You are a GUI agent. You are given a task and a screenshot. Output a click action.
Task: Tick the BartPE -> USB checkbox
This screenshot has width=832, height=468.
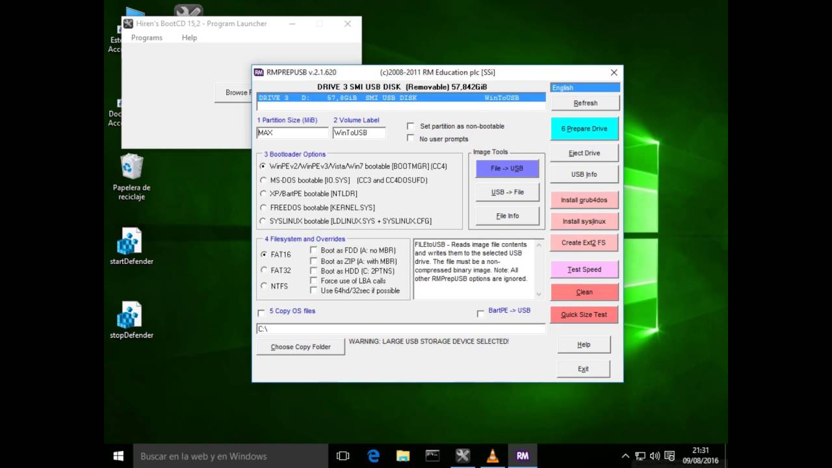[x=481, y=313]
